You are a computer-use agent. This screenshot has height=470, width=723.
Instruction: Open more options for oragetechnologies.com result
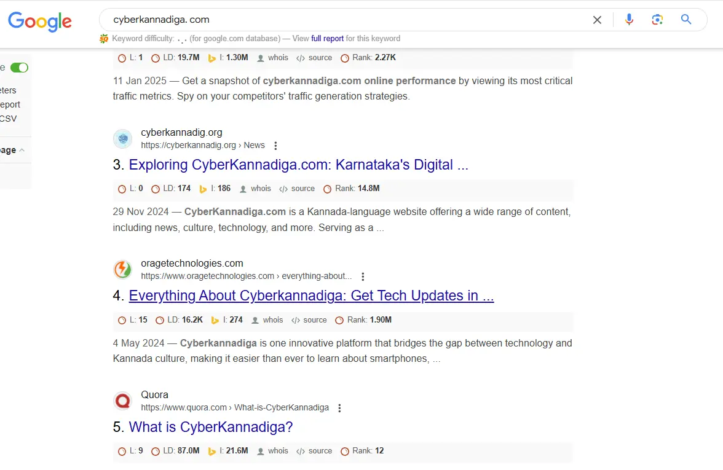pos(363,276)
